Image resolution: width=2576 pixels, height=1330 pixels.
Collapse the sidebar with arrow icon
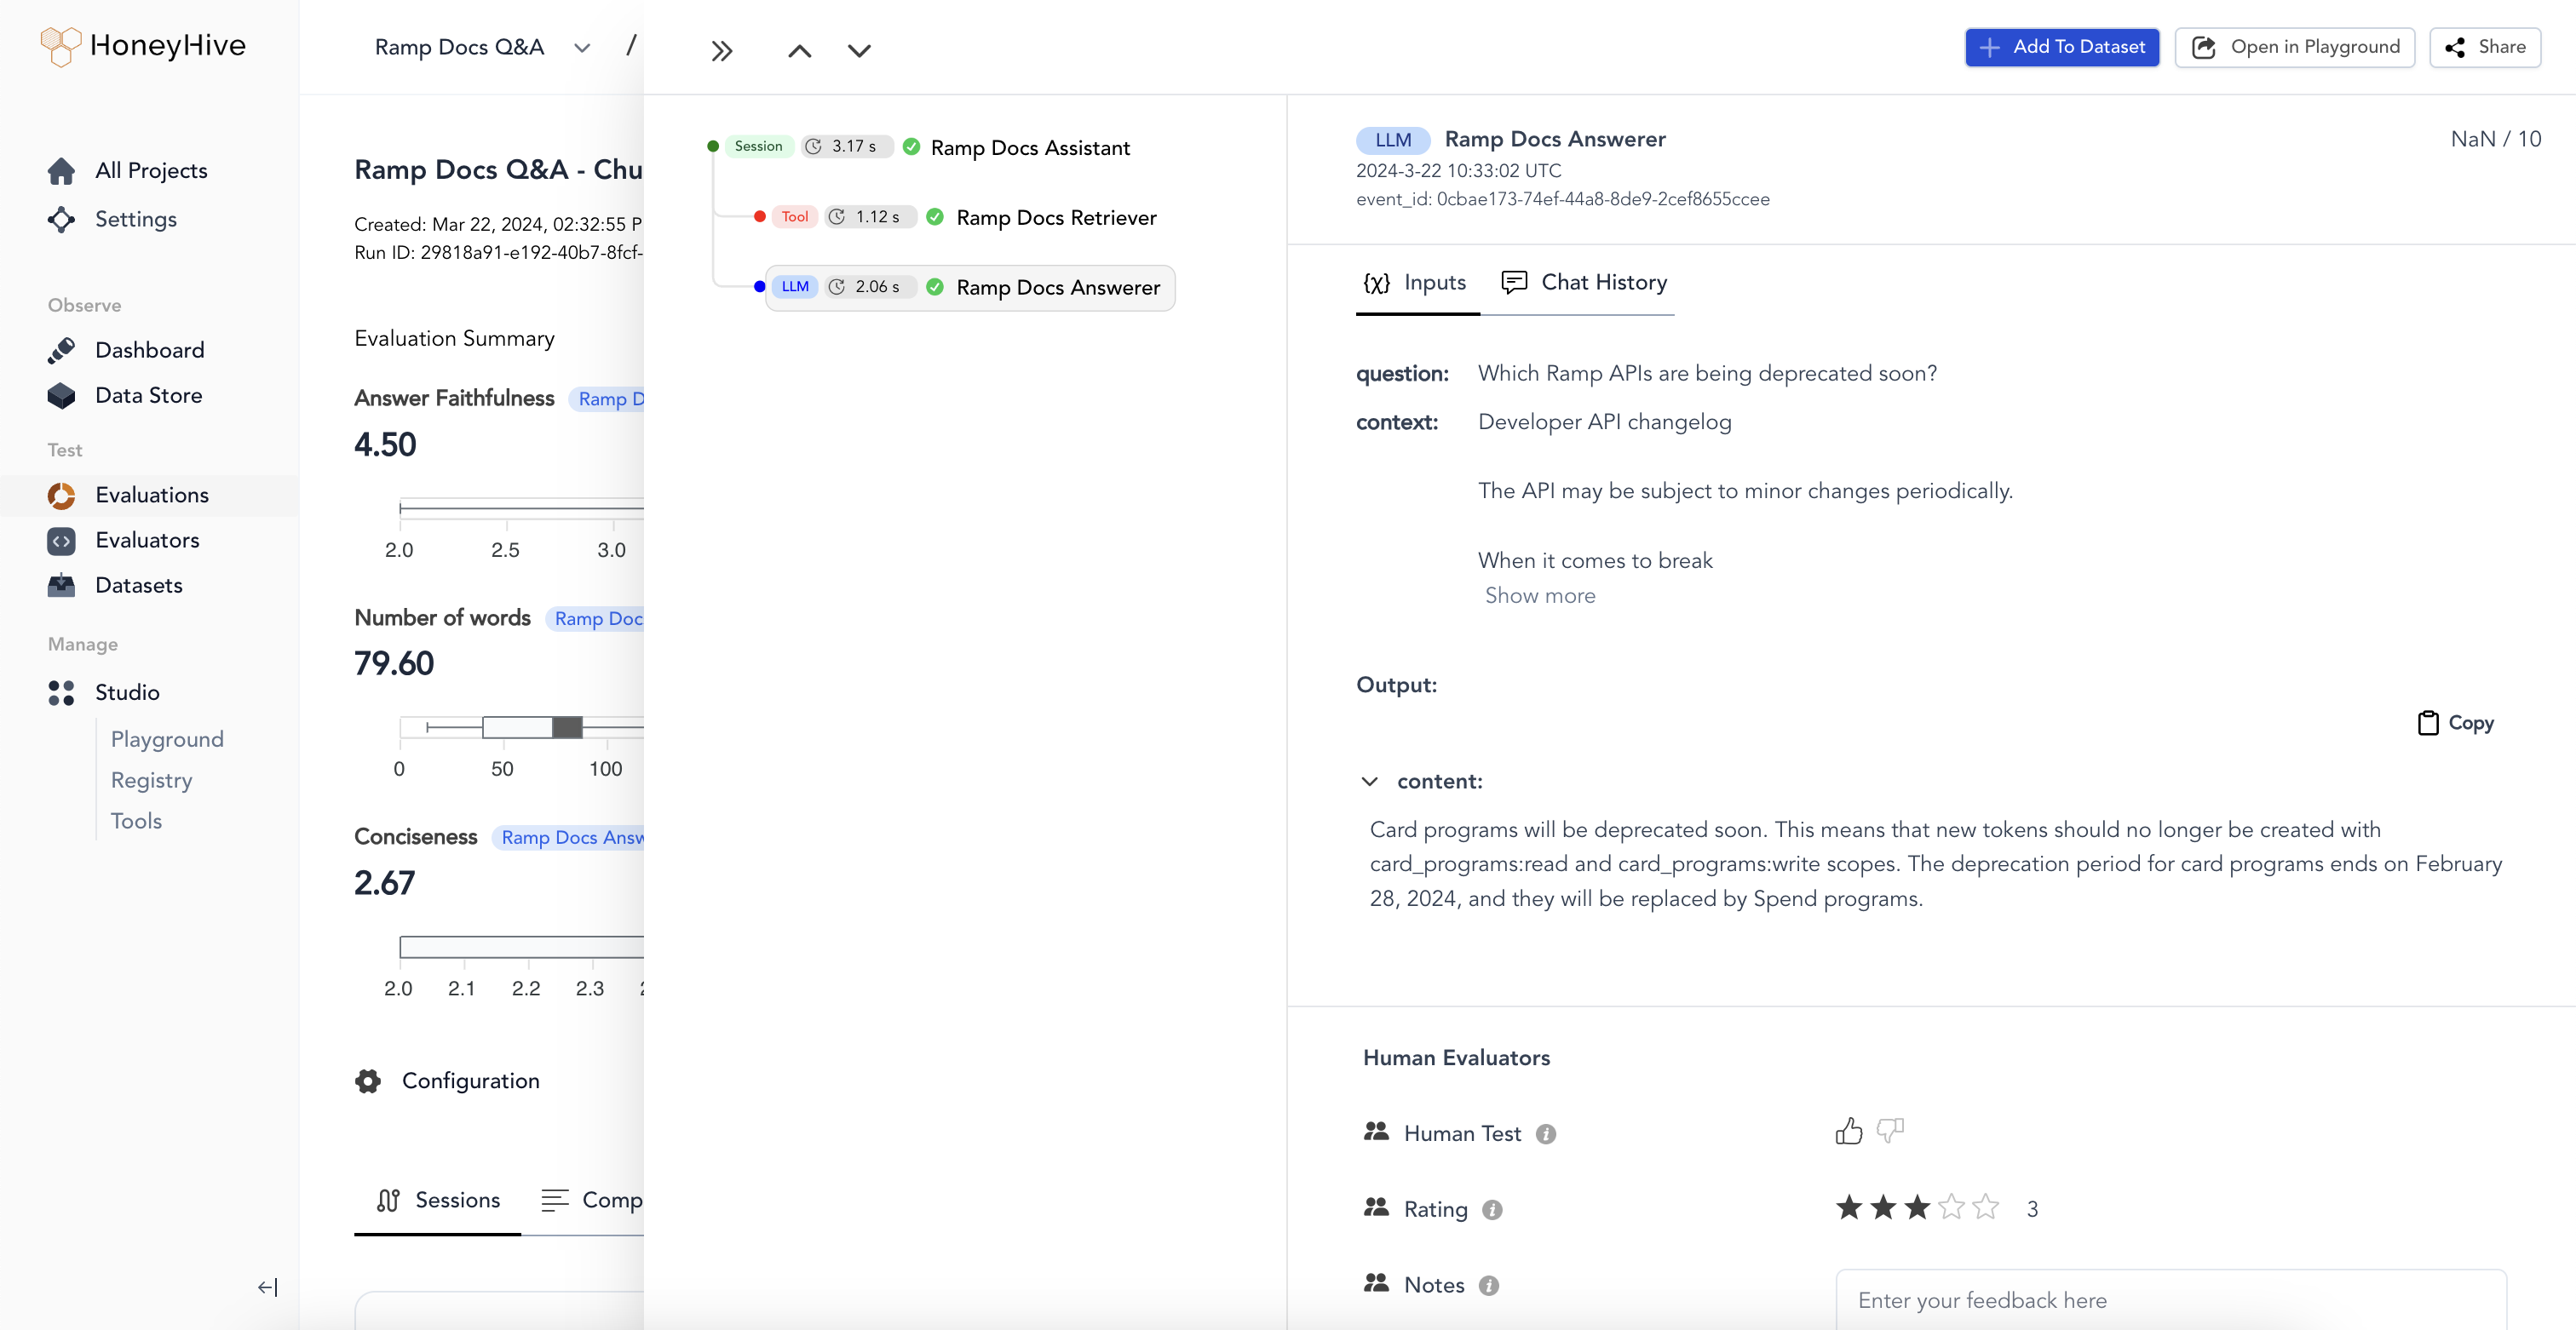coord(267,1287)
